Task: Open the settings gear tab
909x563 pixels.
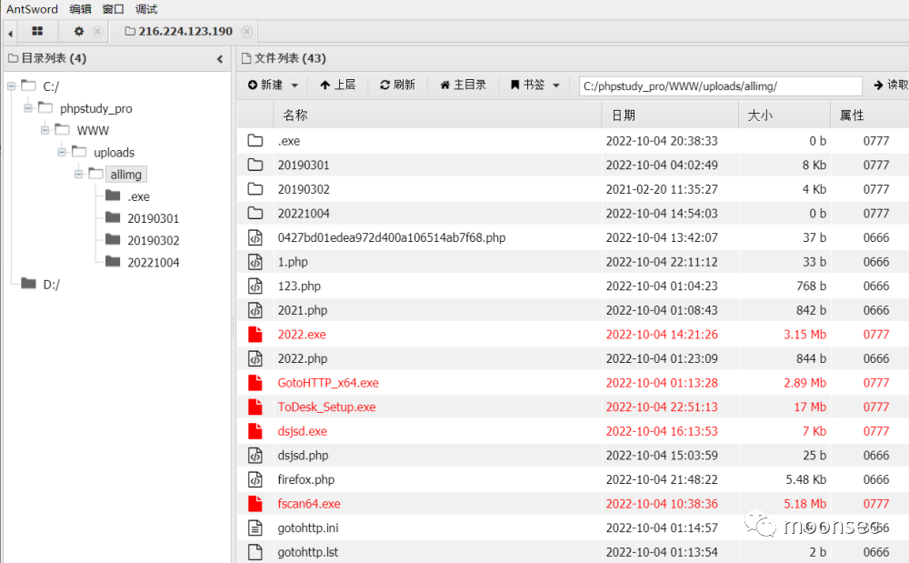Action: coord(79,31)
